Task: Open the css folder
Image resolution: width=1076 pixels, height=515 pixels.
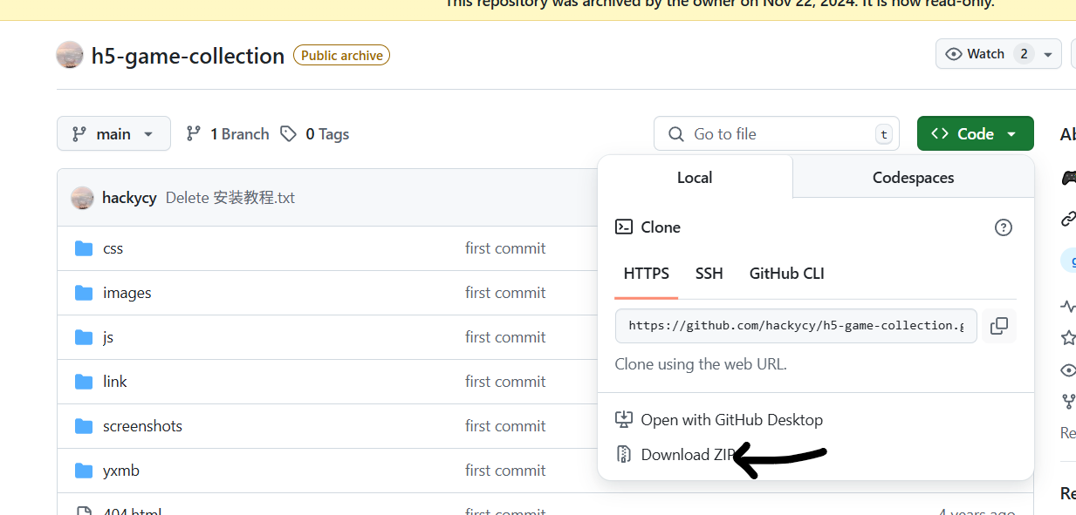Action: [113, 248]
